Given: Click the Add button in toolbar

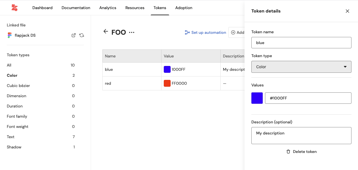Looking at the screenshot, I should [237, 32].
